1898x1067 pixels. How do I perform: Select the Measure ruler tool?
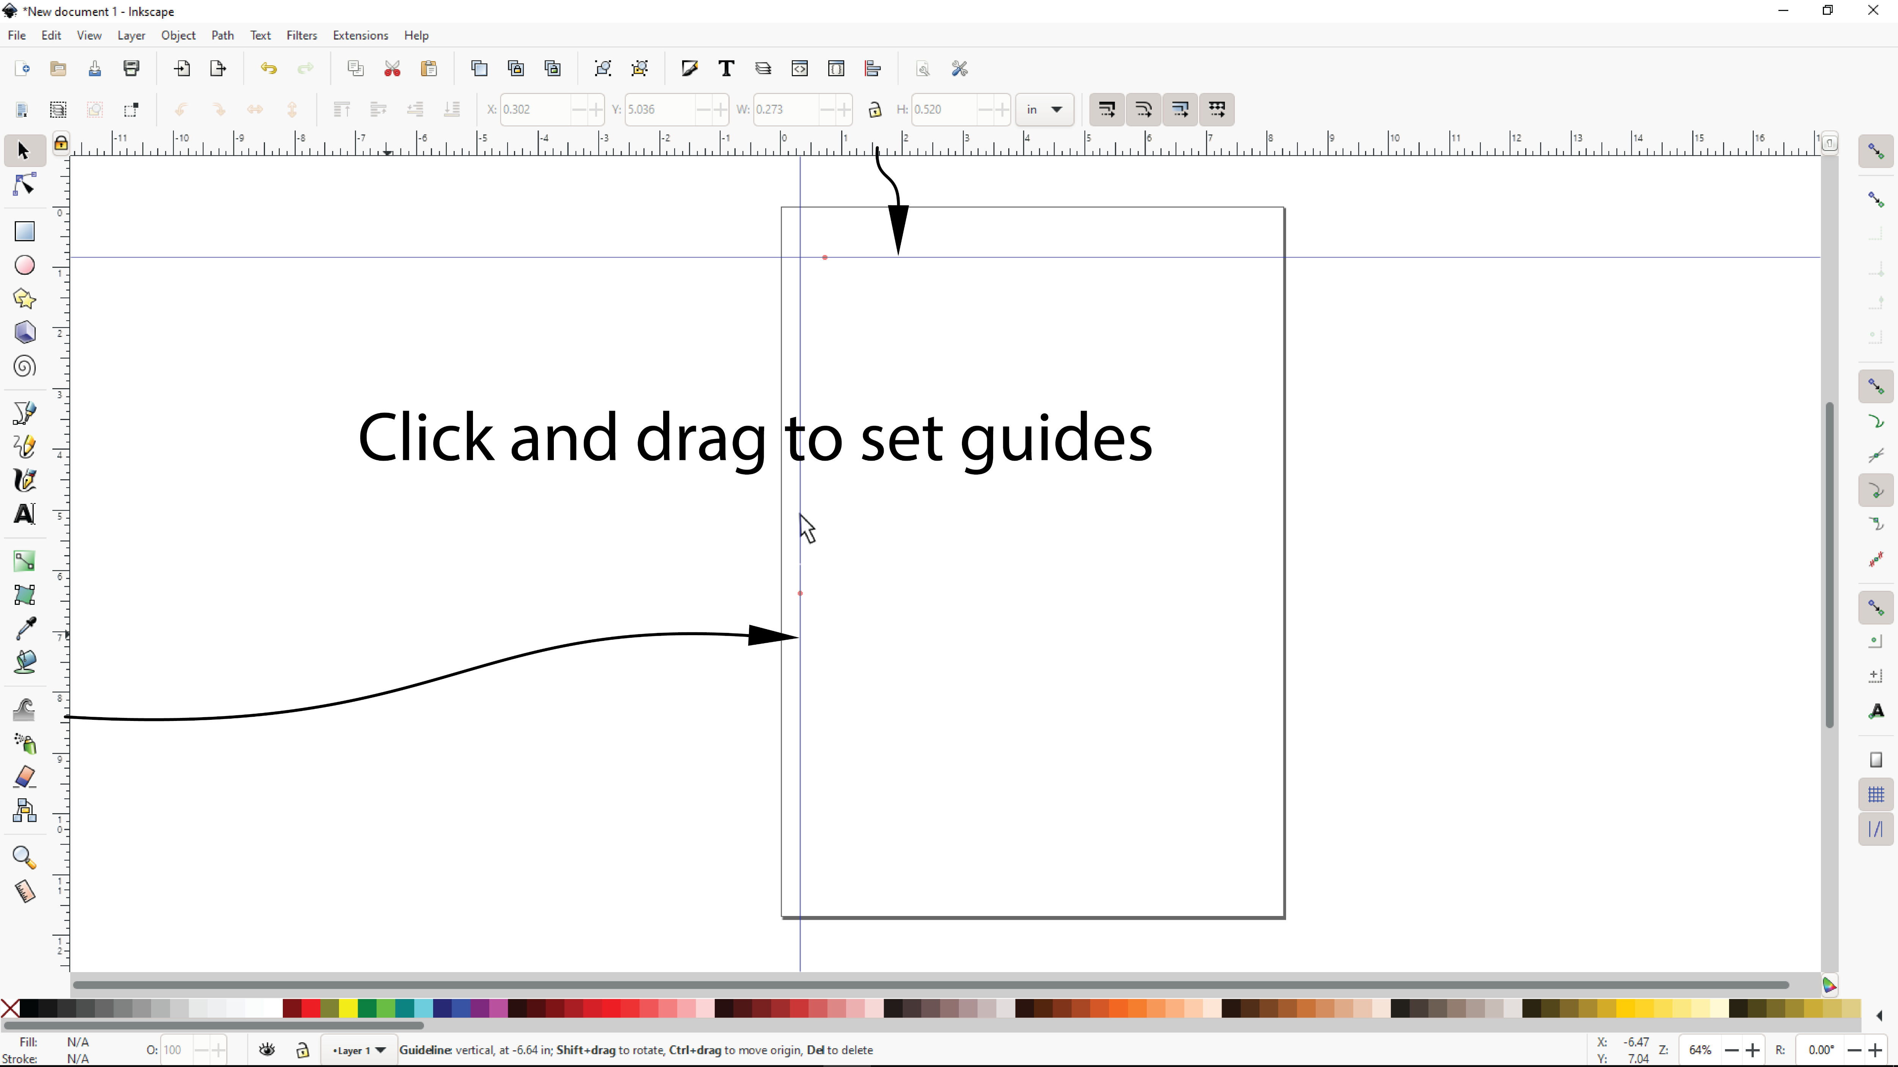click(x=24, y=892)
